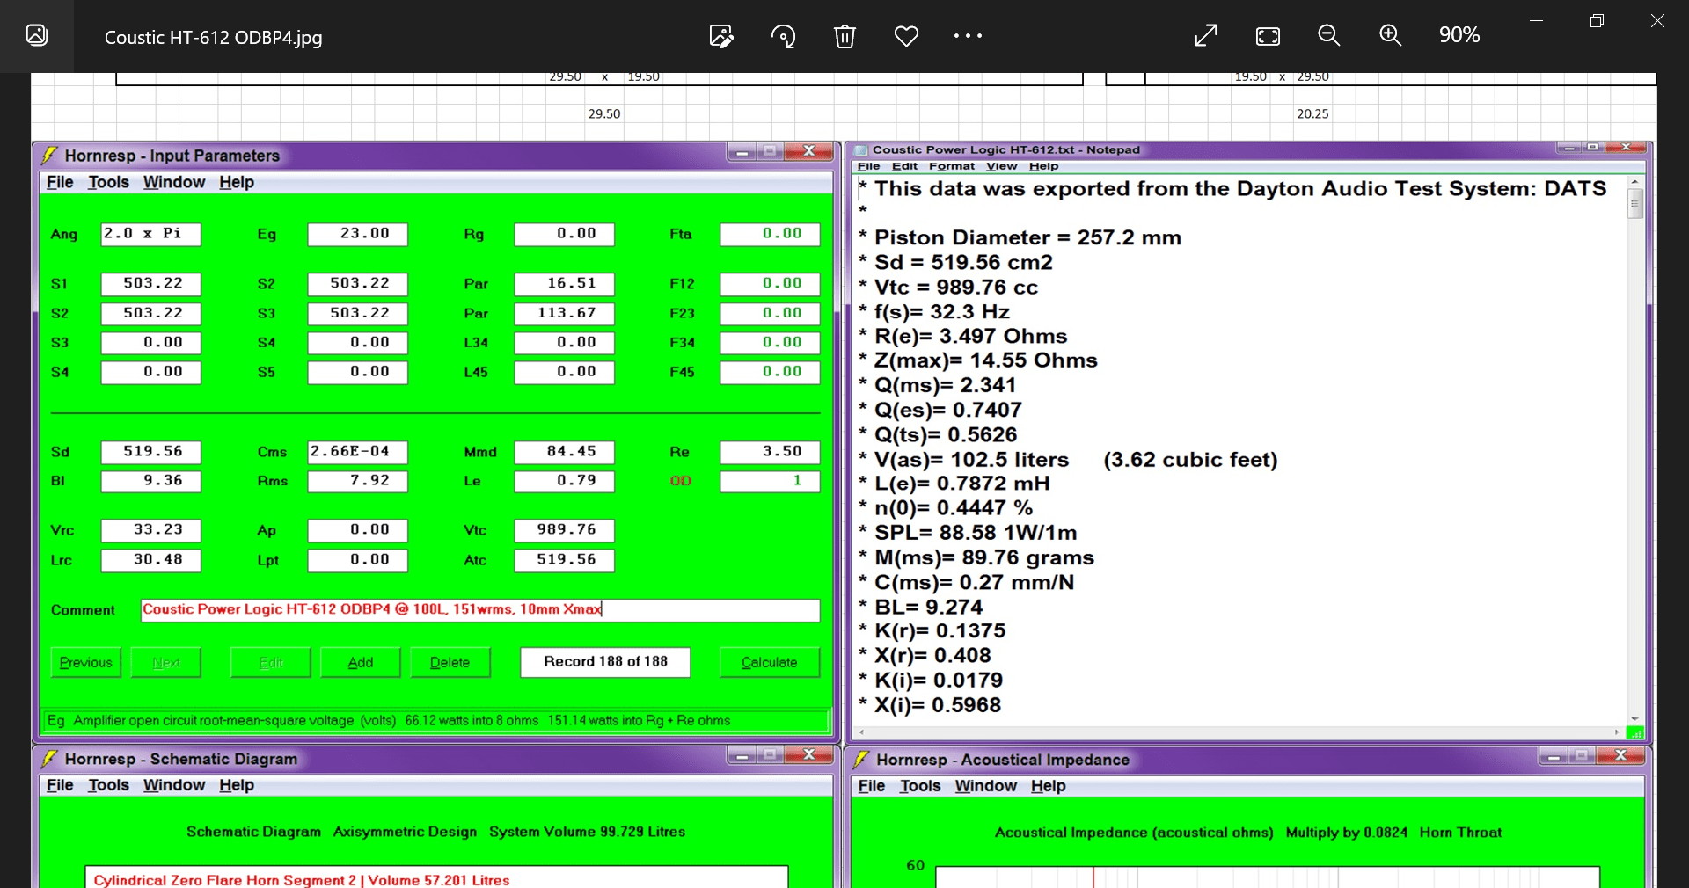The width and height of the screenshot is (1689, 888).
Task: Click the second Par field showing 113.67
Action: click(x=565, y=313)
